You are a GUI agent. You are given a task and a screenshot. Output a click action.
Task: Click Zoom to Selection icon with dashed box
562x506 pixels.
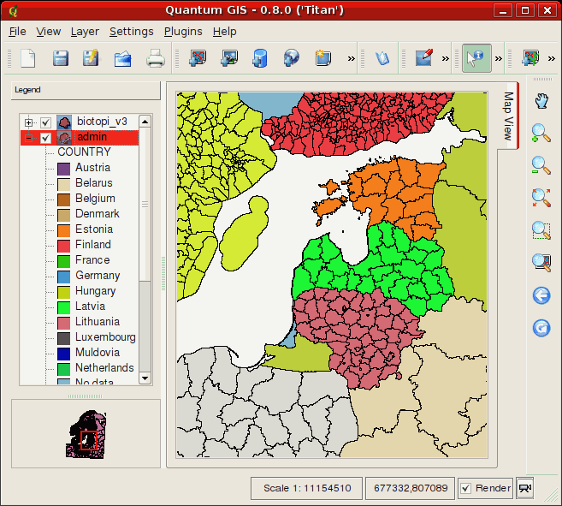click(541, 230)
